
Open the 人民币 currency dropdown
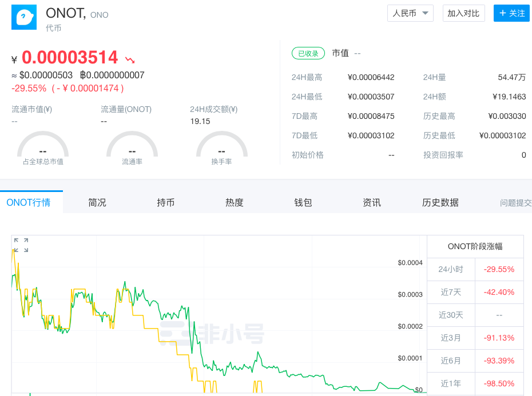(x=410, y=13)
